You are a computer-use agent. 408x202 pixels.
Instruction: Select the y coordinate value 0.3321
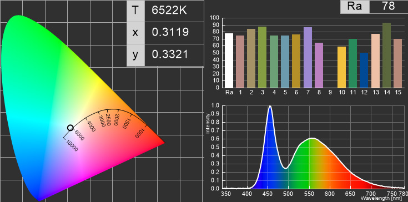[170, 55]
